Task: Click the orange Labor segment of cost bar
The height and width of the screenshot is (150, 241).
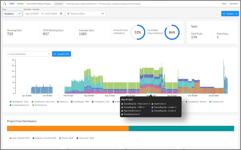Action: (x=68, y=128)
